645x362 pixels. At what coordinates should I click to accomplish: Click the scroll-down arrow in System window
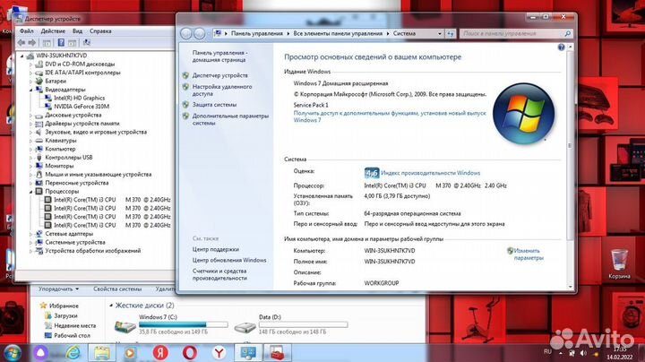[x=570, y=287]
